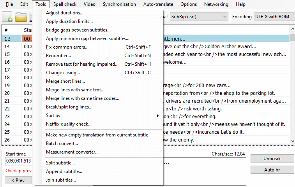The image size is (295, 187).
Task: Open the Netflix quality check option
Action: (69, 124)
